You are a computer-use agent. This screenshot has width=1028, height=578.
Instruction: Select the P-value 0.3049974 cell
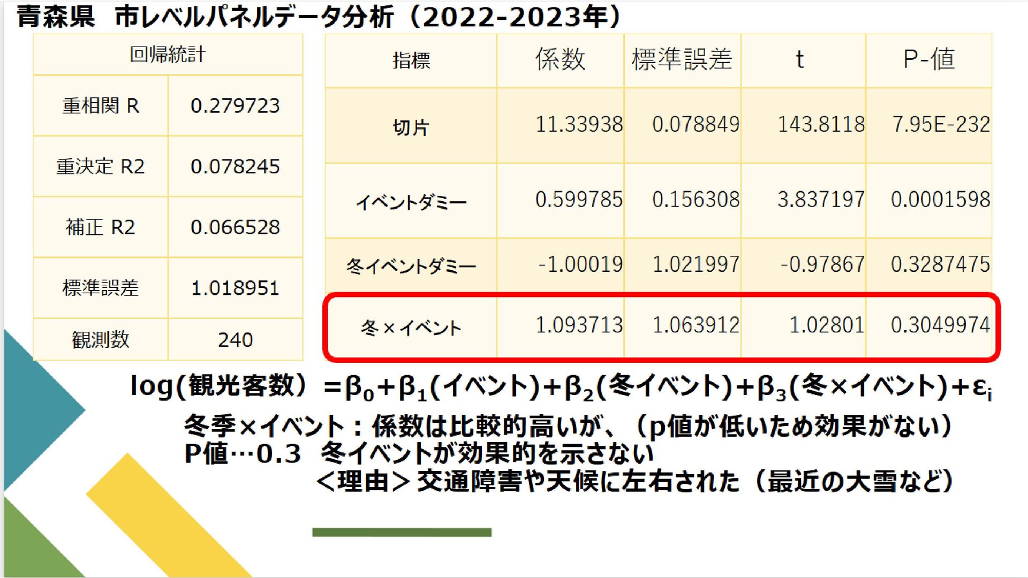[940, 325]
